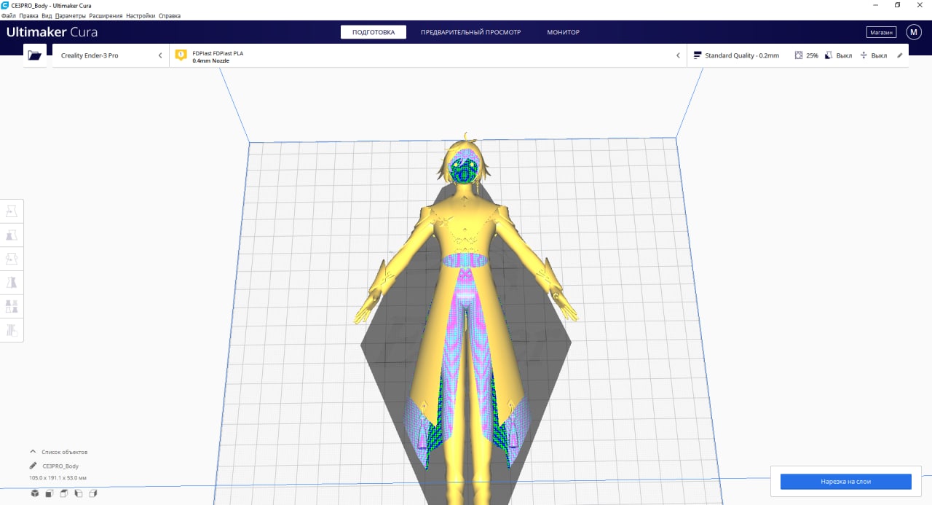Open the account avatar M

click(914, 32)
